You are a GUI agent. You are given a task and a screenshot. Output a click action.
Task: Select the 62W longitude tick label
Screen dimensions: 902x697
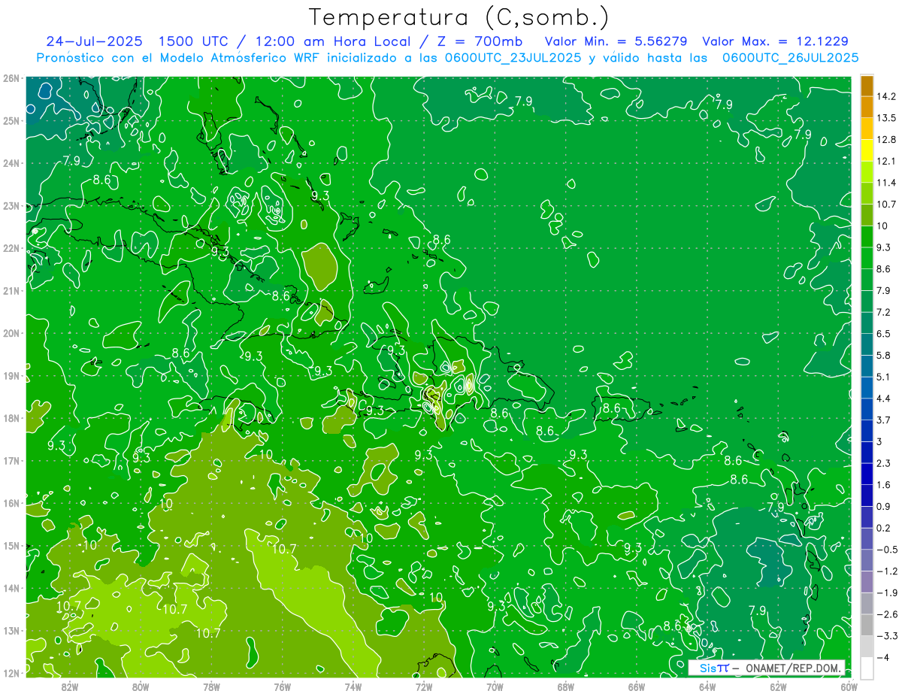(778, 686)
